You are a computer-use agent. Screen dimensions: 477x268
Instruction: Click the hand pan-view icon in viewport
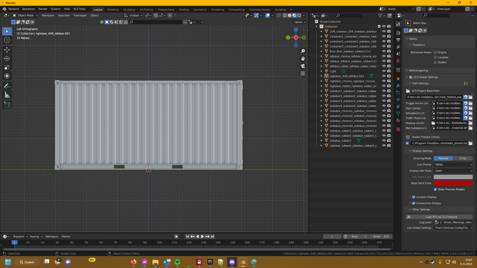(x=303, y=59)
